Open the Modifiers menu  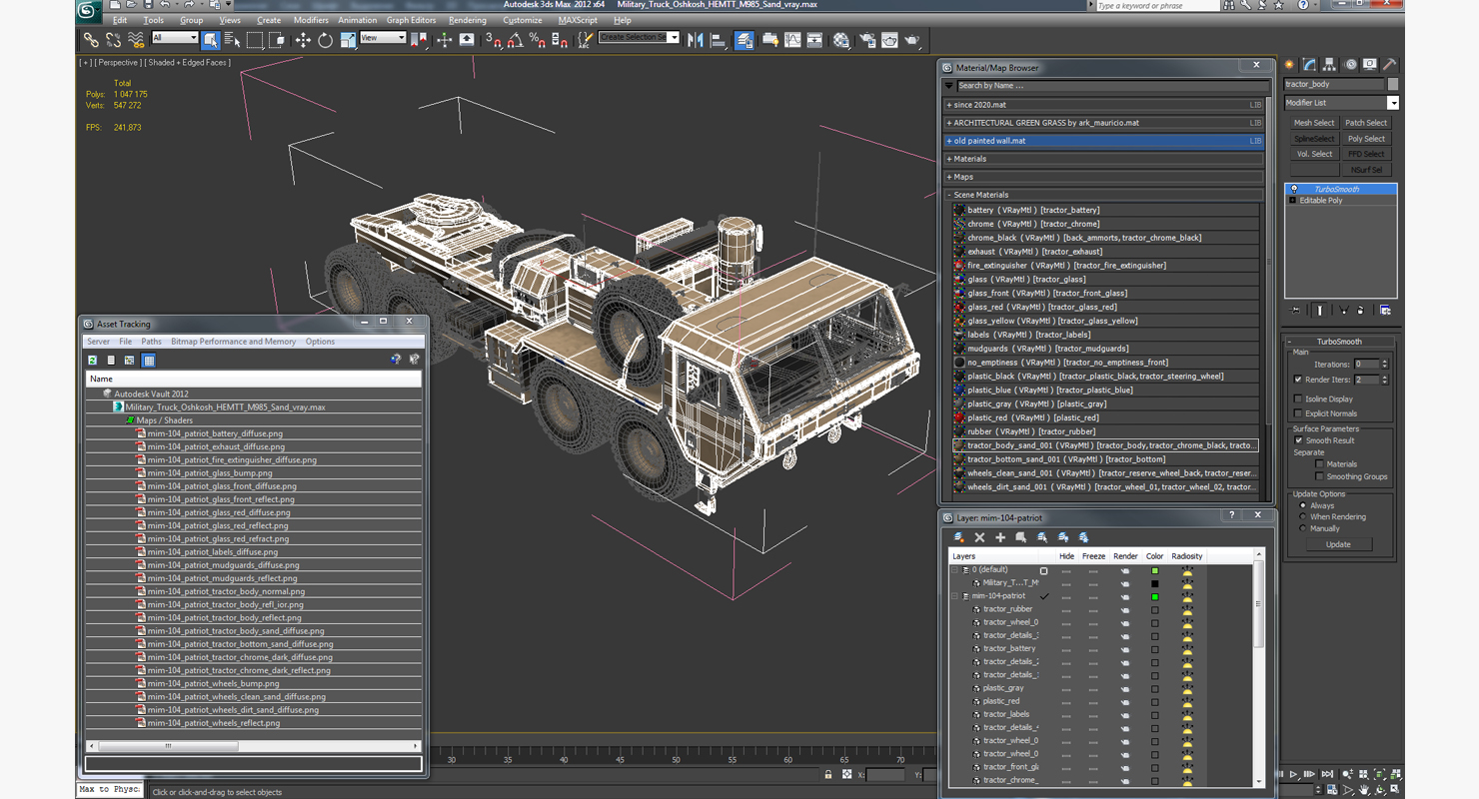(311, 20)
